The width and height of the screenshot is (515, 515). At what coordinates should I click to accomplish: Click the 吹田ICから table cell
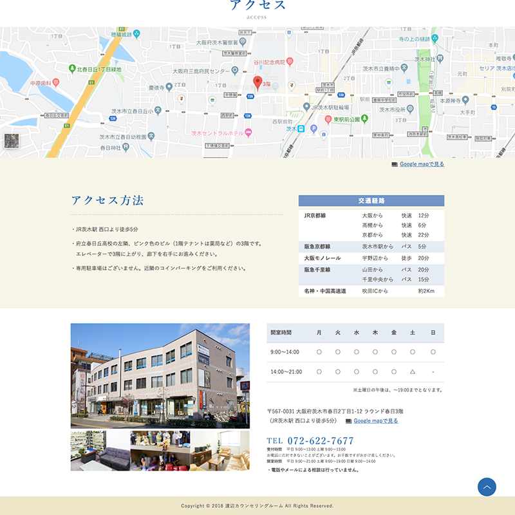[375, 291]
